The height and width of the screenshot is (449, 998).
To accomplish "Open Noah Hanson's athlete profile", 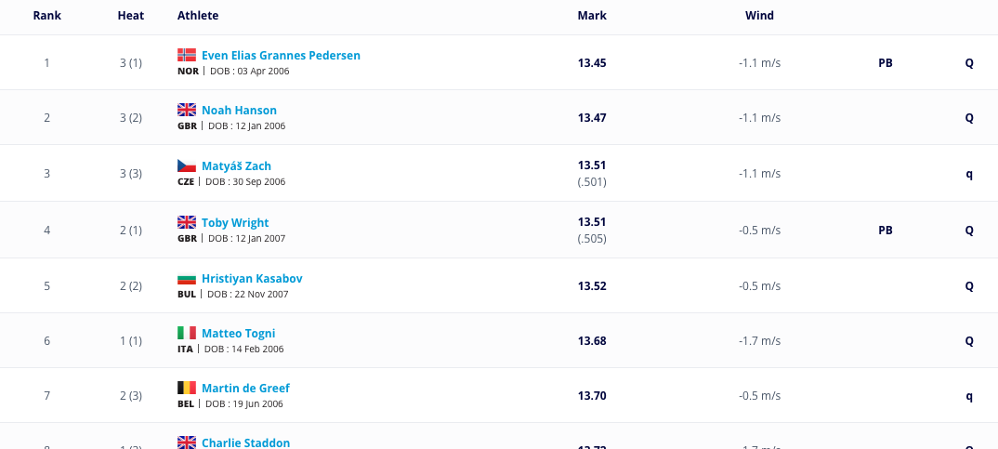I will [239, 111].
